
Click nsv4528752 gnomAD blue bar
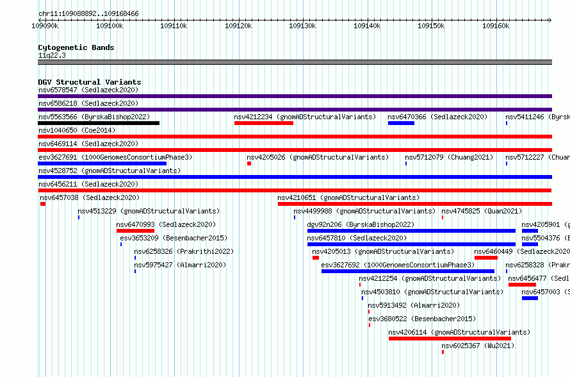tap(295, 177)
